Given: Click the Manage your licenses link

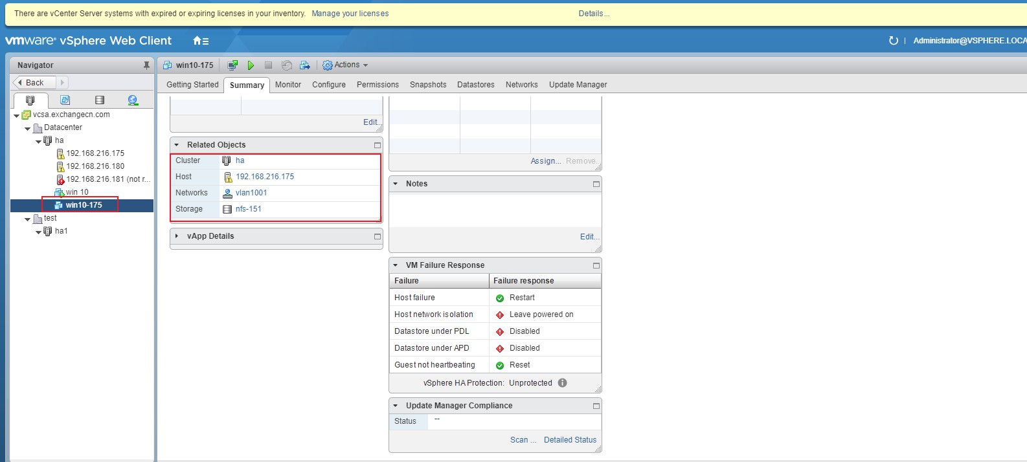Looking at the screenshot, I should pos(350,14).
